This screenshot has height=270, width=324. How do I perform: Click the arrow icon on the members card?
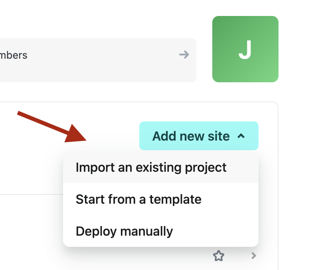(184, 55)
